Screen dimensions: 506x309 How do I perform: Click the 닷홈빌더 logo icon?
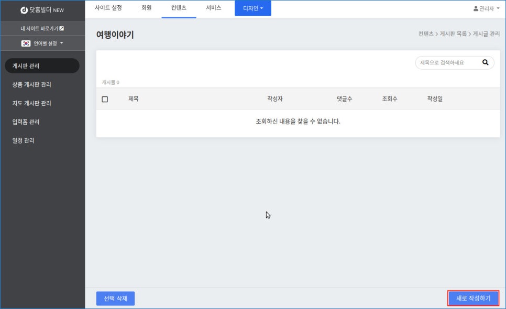(x=24, y=10)
